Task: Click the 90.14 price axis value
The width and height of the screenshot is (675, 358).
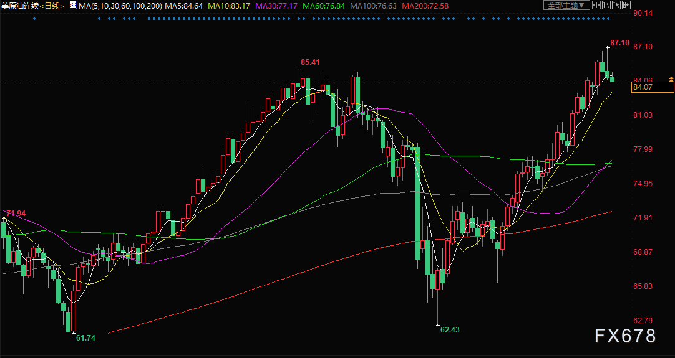Action: pyautogui.click(x=643, y=13)
